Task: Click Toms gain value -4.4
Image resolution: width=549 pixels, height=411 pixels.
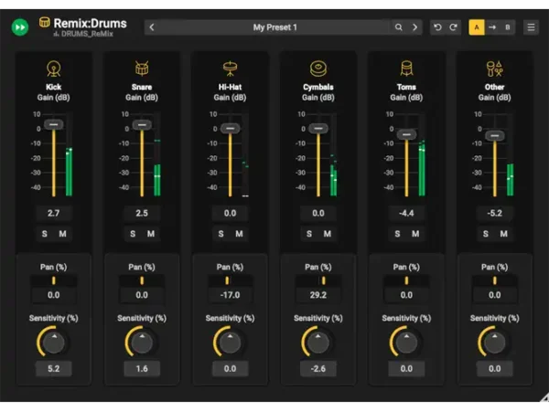Action: tap(406, 213)
